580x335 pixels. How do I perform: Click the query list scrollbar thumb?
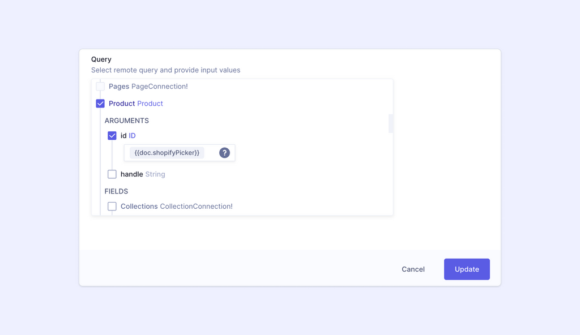pos(391,123)
